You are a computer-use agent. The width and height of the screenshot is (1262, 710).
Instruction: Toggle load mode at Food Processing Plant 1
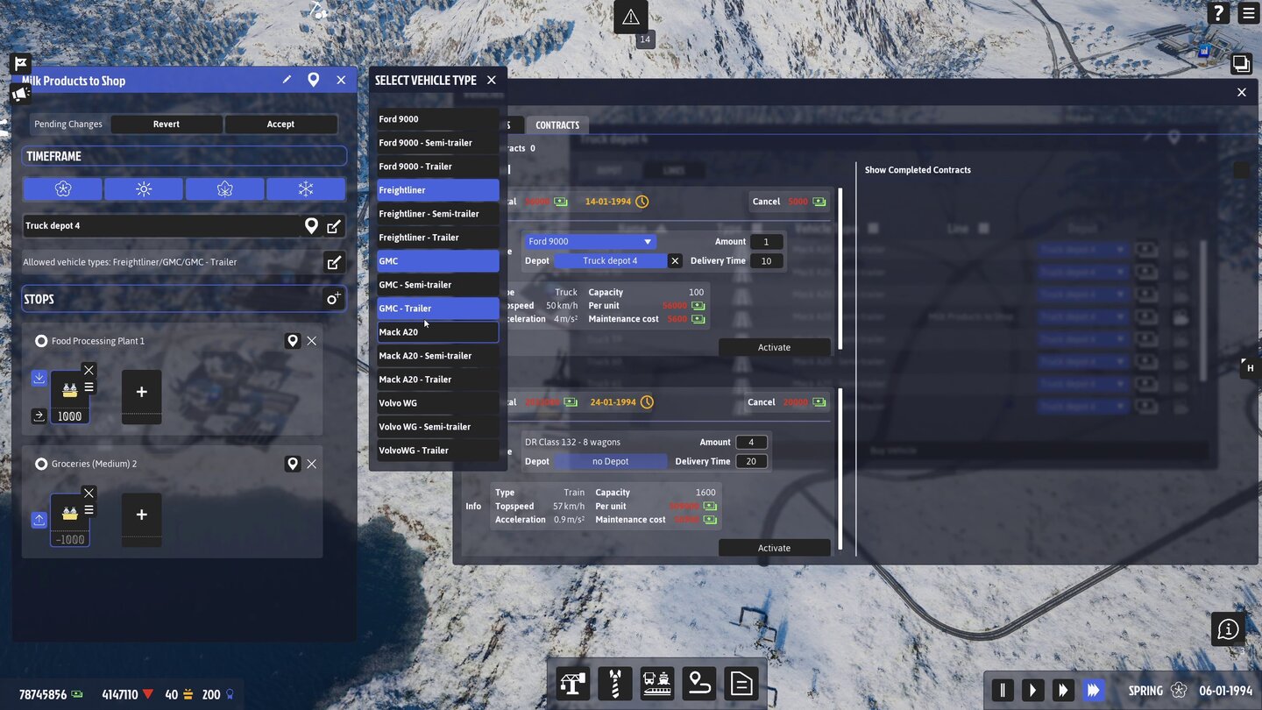point(39,378)
